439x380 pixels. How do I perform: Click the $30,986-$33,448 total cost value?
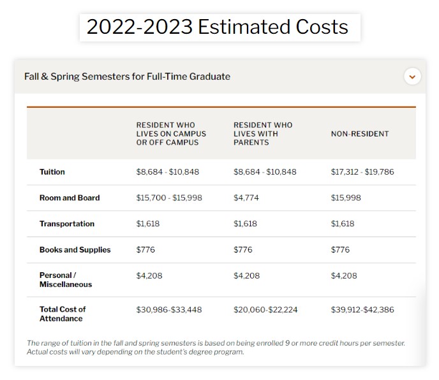click(169, 310)
